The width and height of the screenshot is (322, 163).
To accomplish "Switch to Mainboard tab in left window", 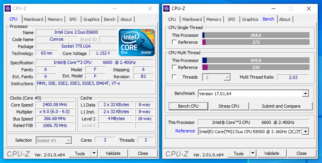I will coord(33,19).
